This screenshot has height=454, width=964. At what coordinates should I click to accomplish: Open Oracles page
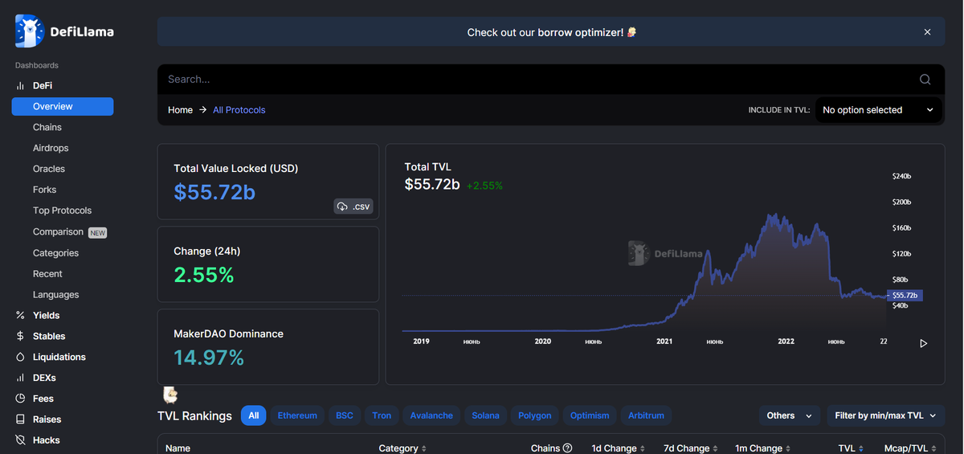click(x=49, y=169)
